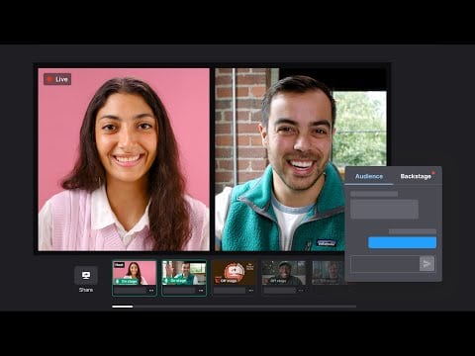Click the gray incoming chat message bubble
475x356 pixels.
pyautogui.click(x=384, y=209)
